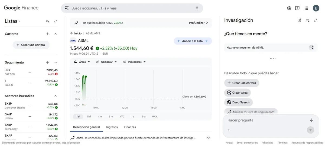Click voice input in Hacer pregunta box
The image size is (325, 146).
[x=311, y=120]
